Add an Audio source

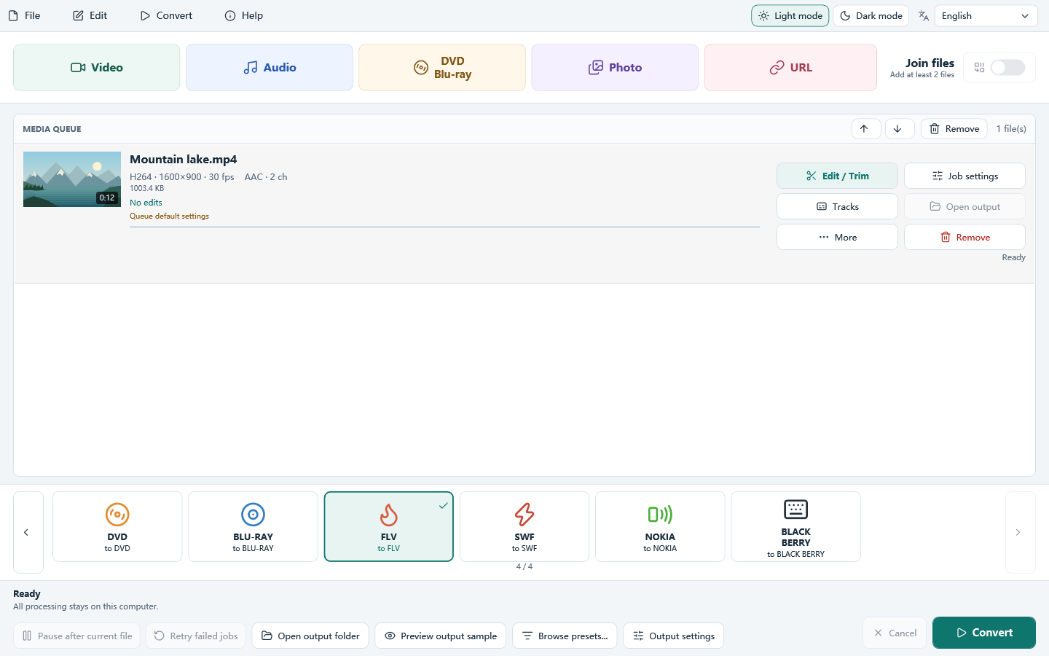point(270,68)
